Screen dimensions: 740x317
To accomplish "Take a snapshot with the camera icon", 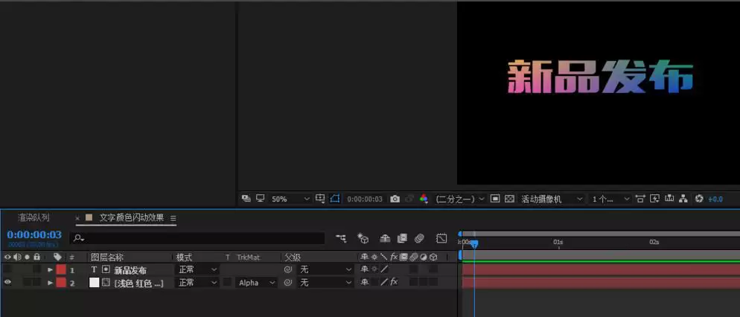I will coord(395,199).
